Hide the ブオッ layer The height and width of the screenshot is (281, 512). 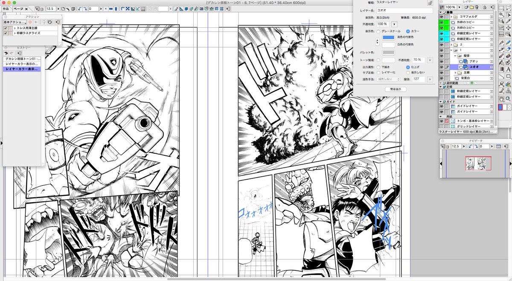point(442,61)
